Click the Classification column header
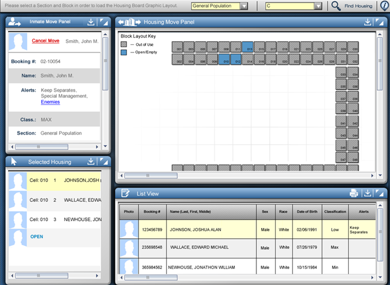Viewport: 390px width, 285px height. [x=334, y=211]
